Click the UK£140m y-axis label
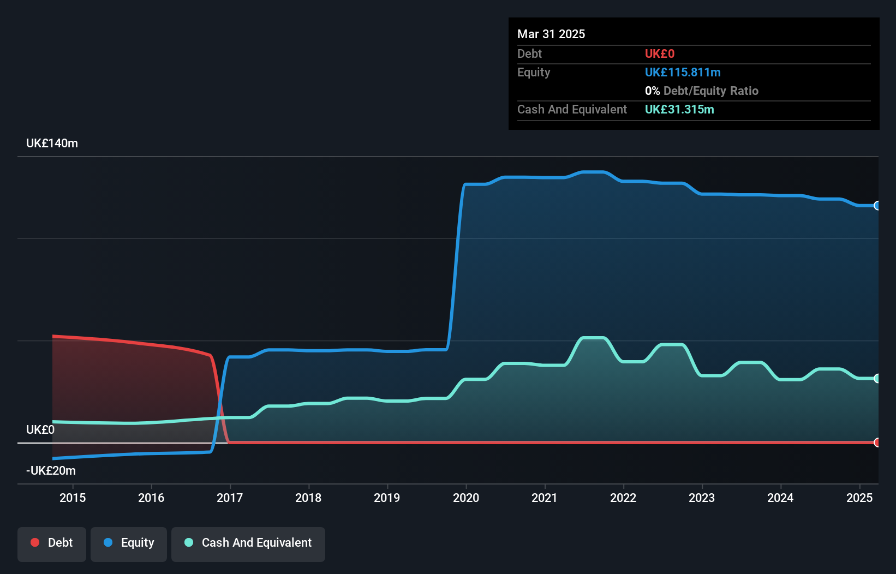This screenshot has width=896, height=574. (x=52, y=143)
